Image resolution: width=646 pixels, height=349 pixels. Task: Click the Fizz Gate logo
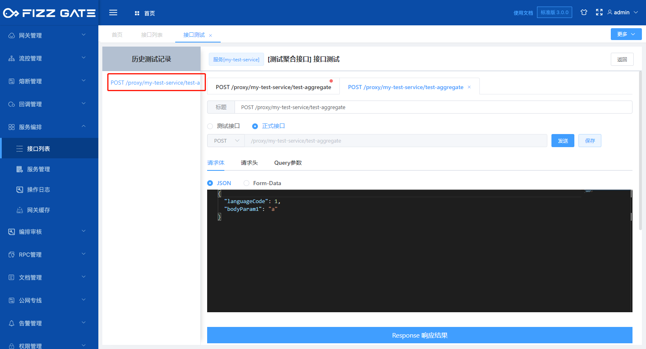click(x=49, y=13)
